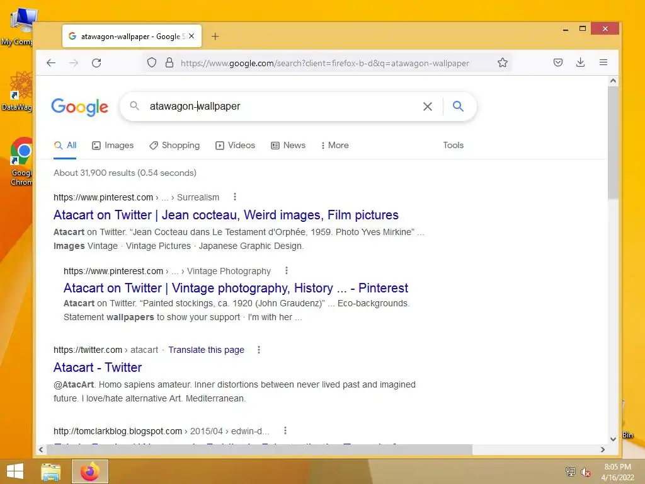Reload the current page
Viewport: 645px width, 484px height.
click(x=96, y=63)
